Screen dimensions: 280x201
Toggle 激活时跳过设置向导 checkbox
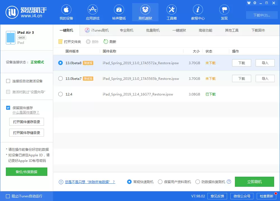point(8,92)
